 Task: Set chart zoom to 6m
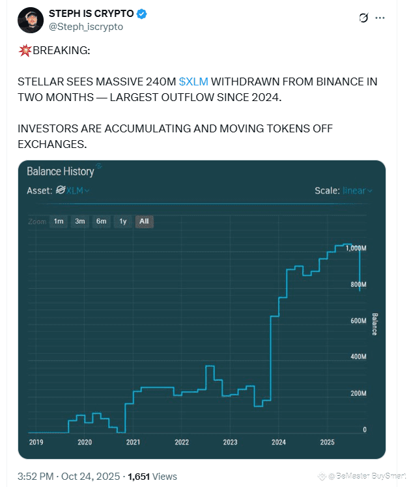point(102,222)
